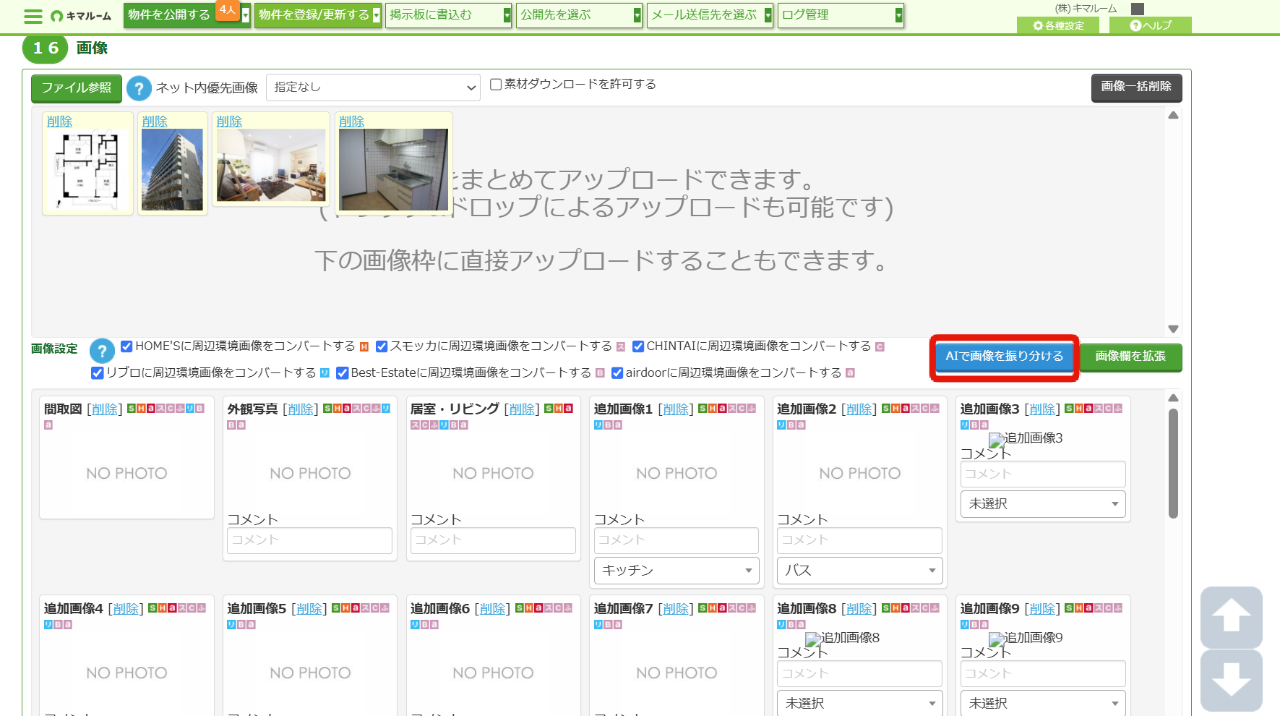The height and width of the screenshot is (716, 1280).
Task: Click the large scroll-to-bottom arrow
Action: tap(1232, 680)
